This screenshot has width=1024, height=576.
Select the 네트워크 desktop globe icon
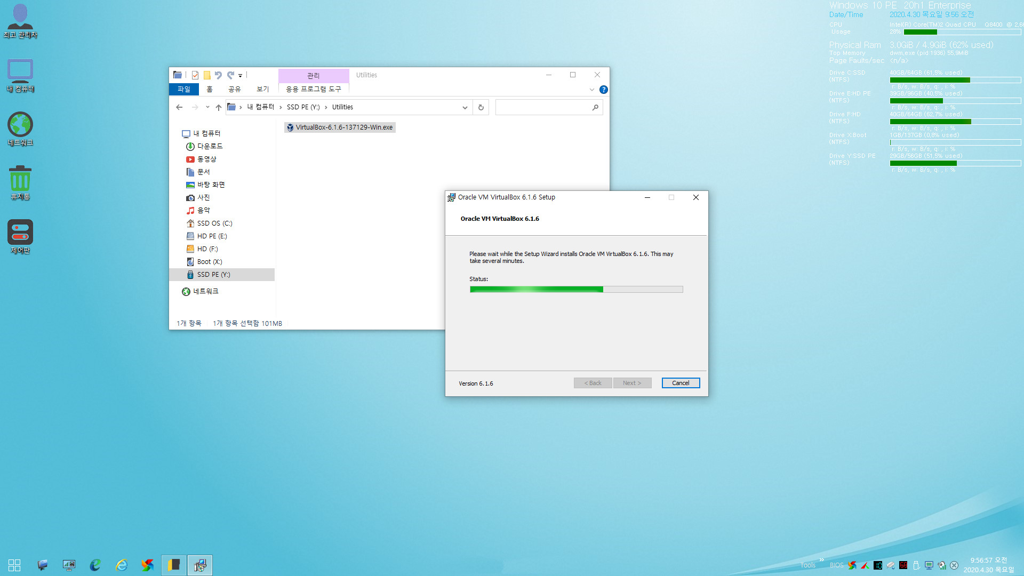[20, 129]
